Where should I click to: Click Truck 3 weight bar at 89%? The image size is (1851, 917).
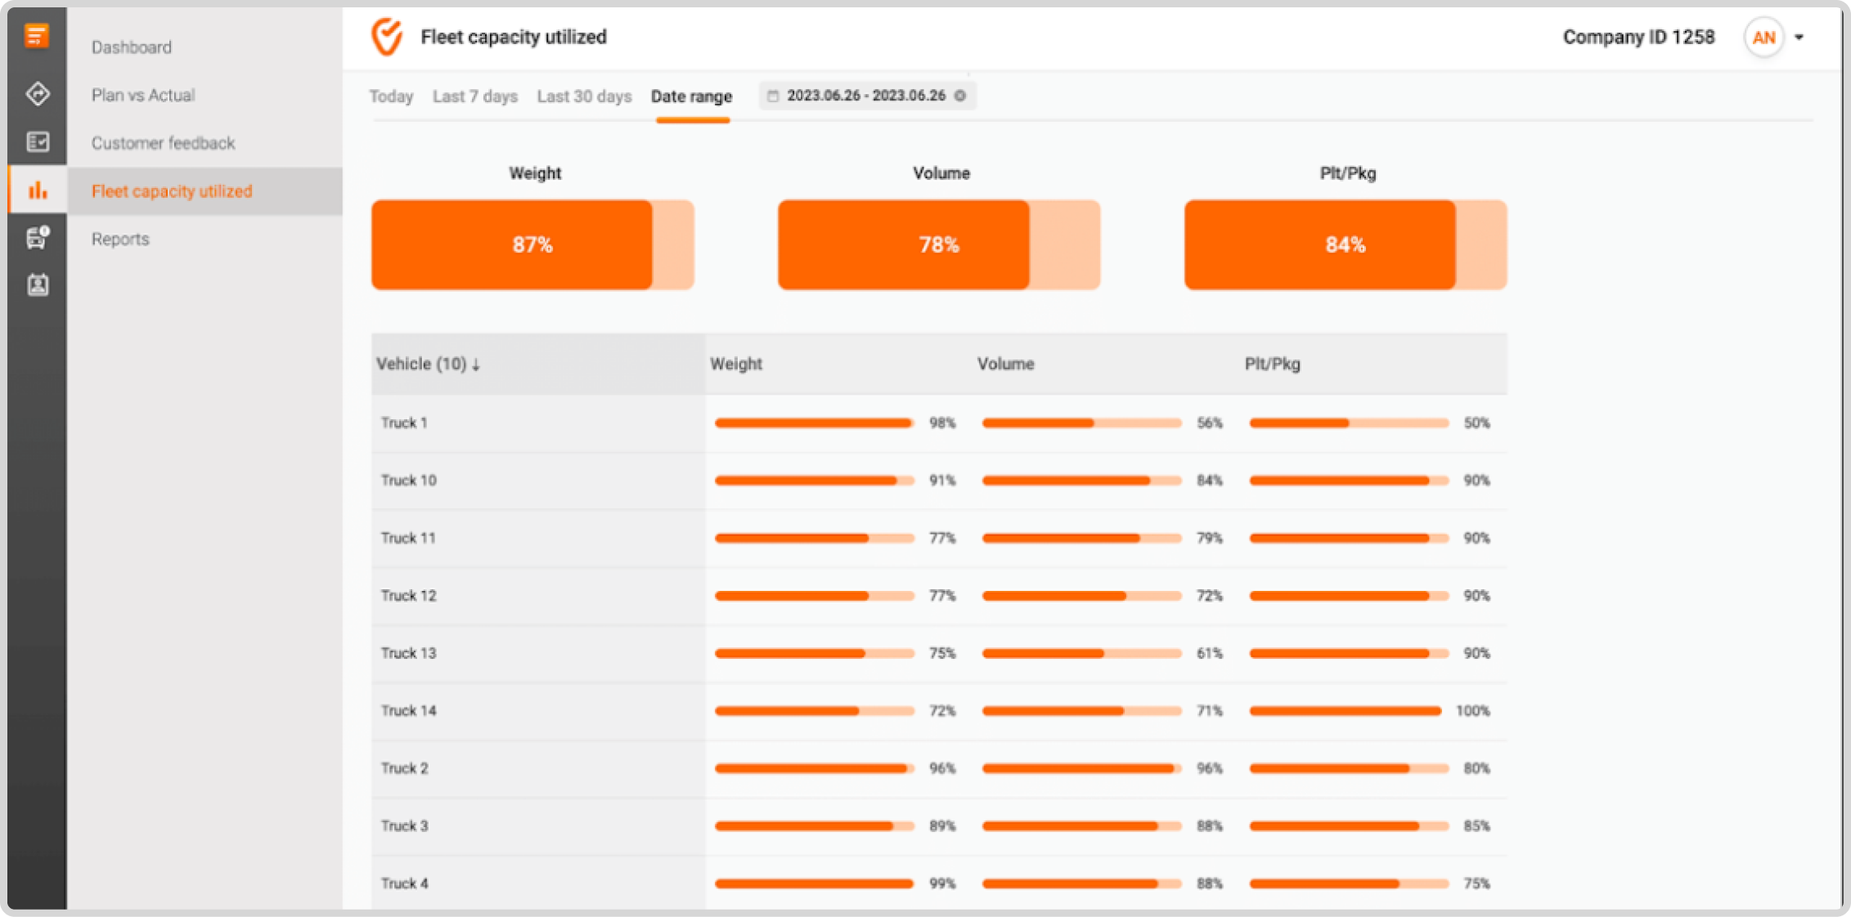tap(815, 826)
